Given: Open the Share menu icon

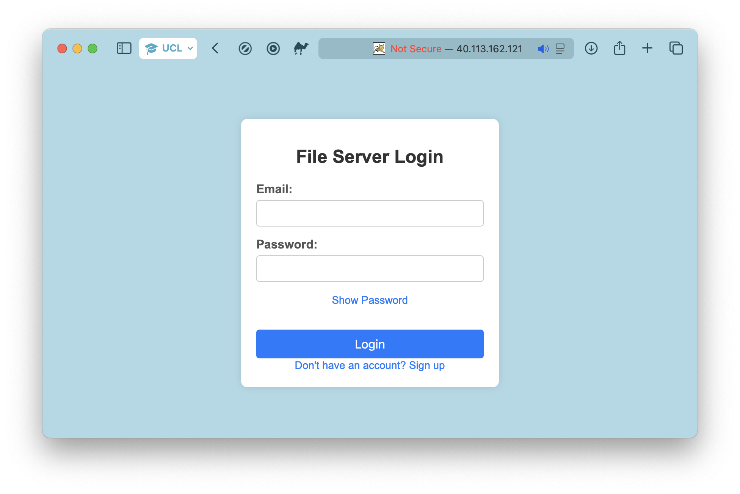Looking at the screenshot, I should [619, 48].
